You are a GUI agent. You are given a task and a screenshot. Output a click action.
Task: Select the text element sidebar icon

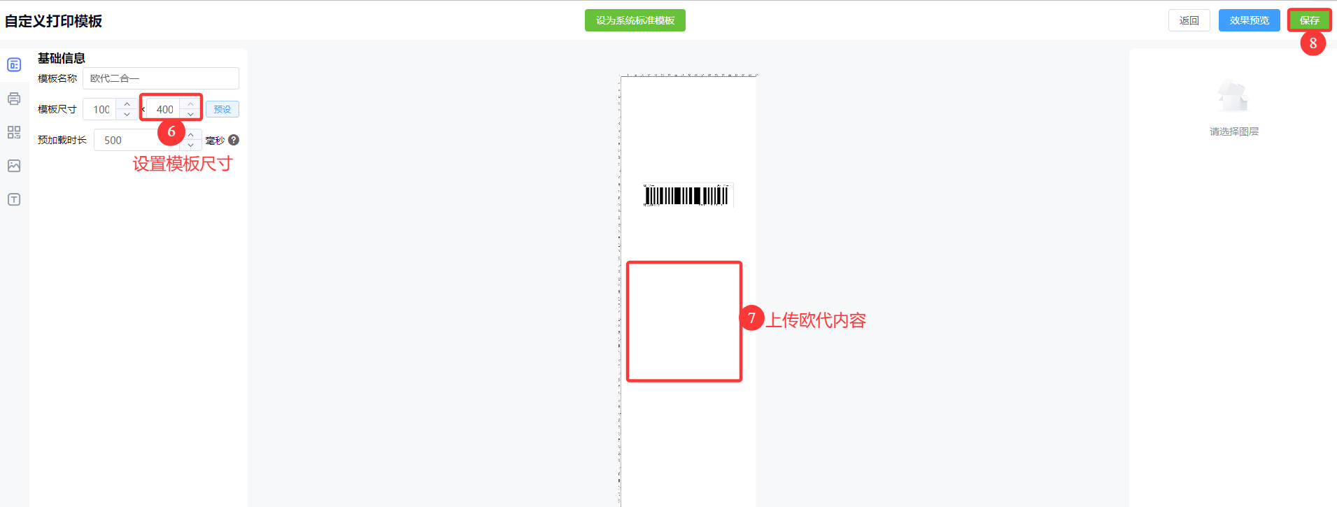point(14,199)
